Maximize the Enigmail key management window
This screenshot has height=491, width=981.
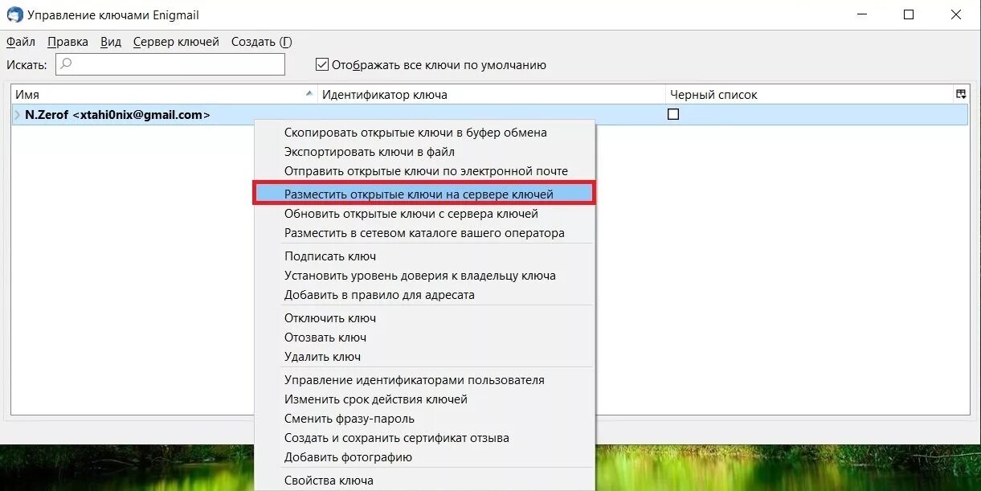[x=909, y=14]
